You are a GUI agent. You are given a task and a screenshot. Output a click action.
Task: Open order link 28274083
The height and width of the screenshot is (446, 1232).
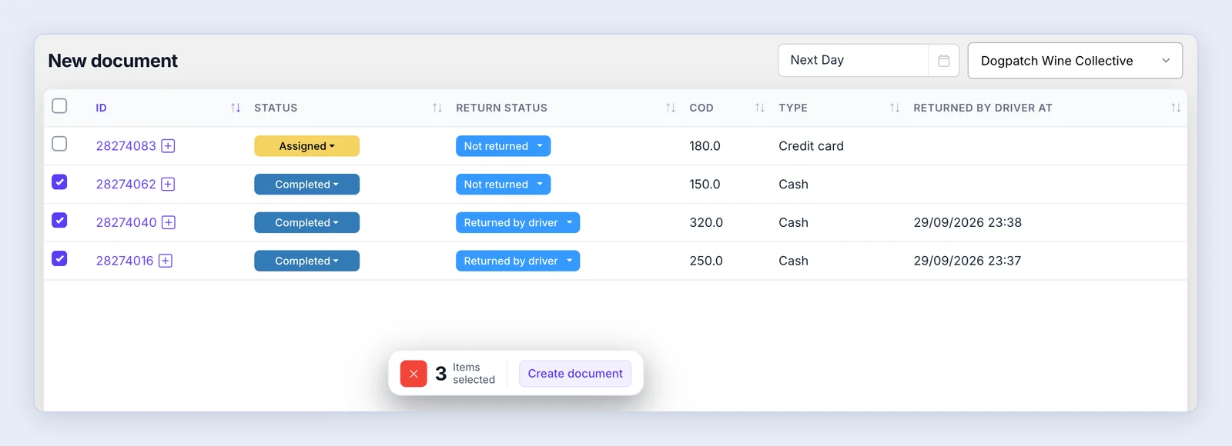click(x=126, y=146)
